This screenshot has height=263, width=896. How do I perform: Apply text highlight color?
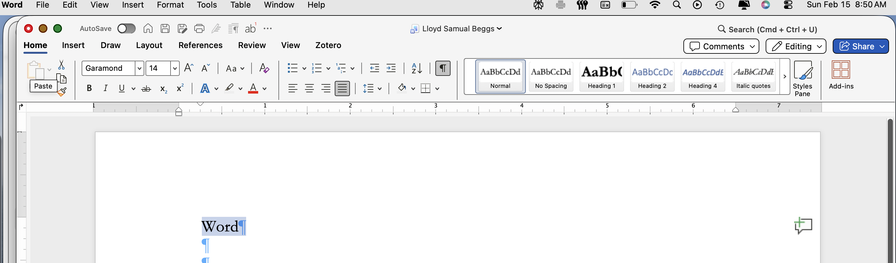click(229, 89)
